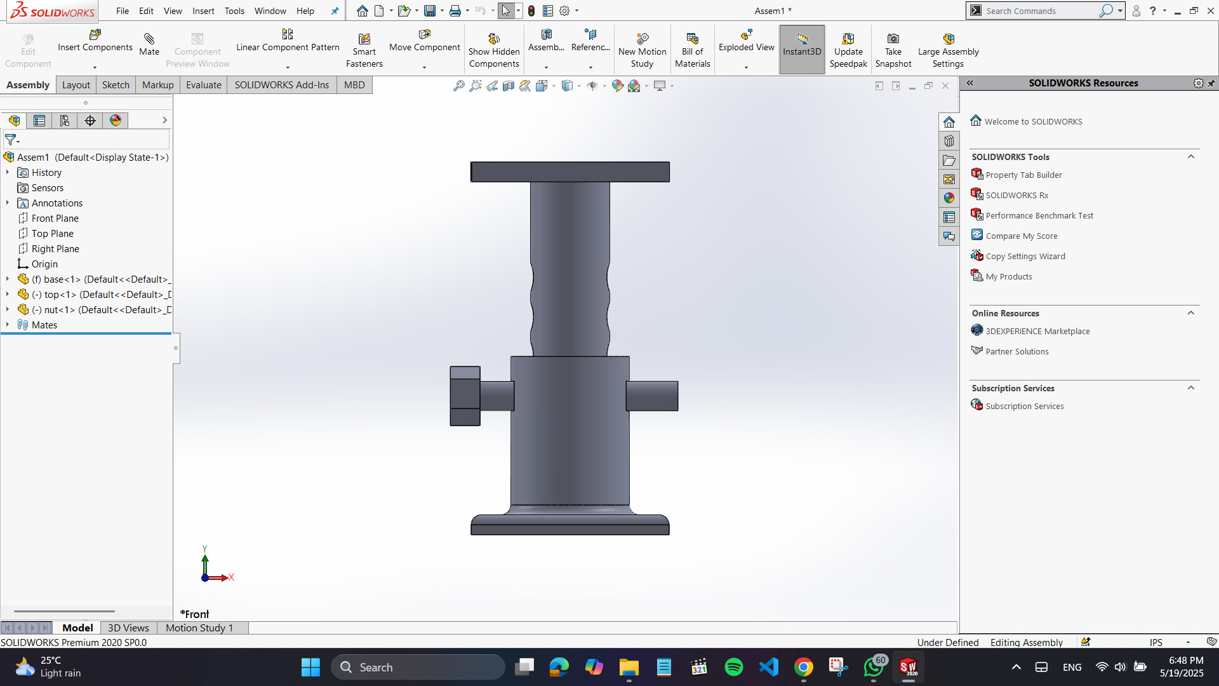
Task: Open SOLIDWORKS Add-Ins tab
Action: (x=282, y=85)
